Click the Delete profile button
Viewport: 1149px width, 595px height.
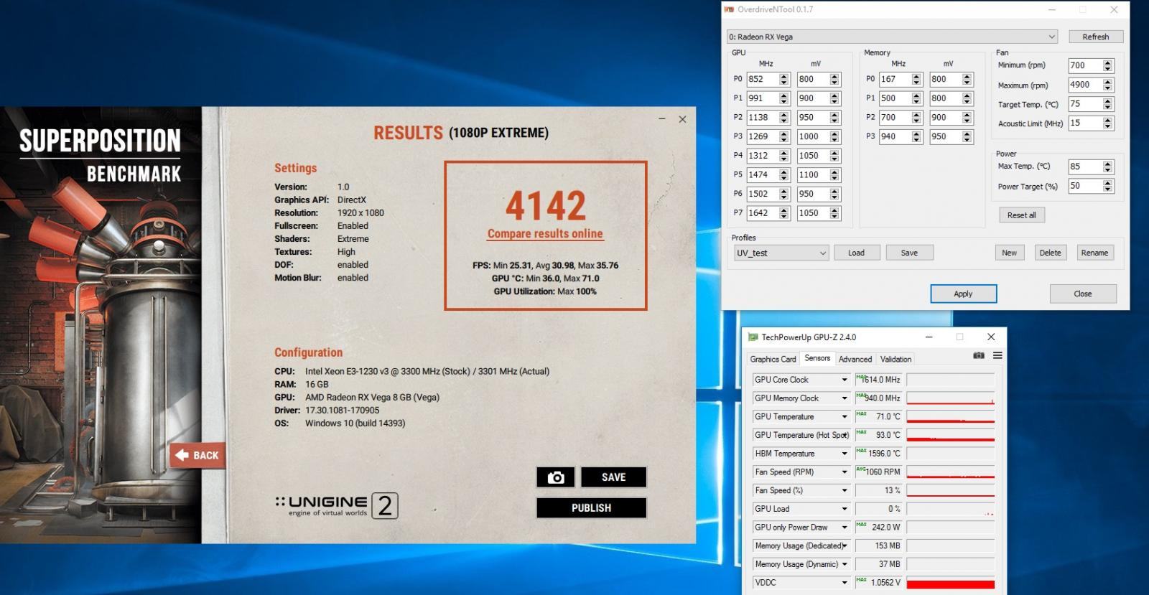(1050, 253)
